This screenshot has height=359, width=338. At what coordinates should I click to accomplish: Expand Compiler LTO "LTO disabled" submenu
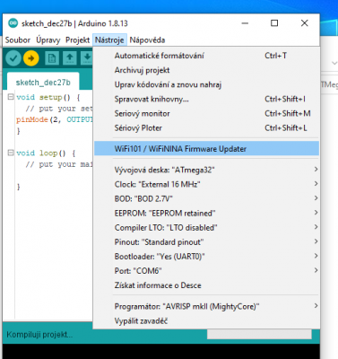pos(206,227)
